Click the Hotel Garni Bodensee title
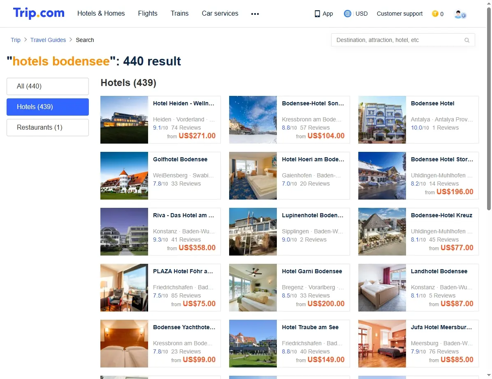 pos(312,271)
